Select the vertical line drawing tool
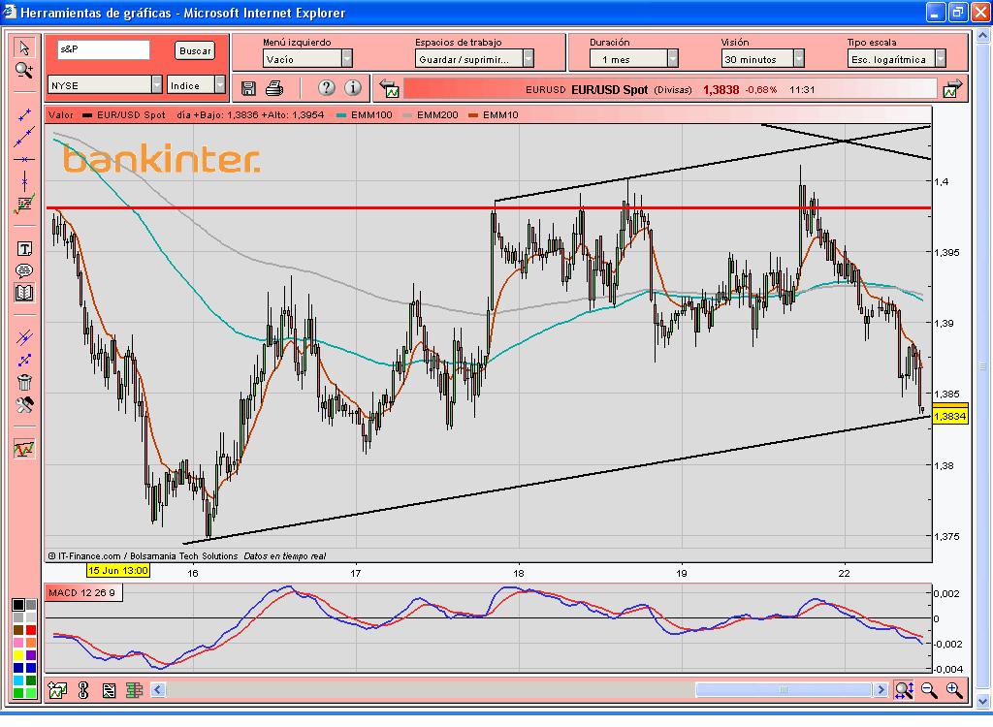 [24, 181]
